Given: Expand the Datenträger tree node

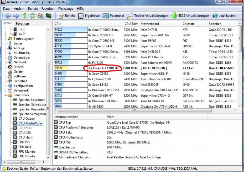Looking at the screenshot, I should [x=6, y=58].
